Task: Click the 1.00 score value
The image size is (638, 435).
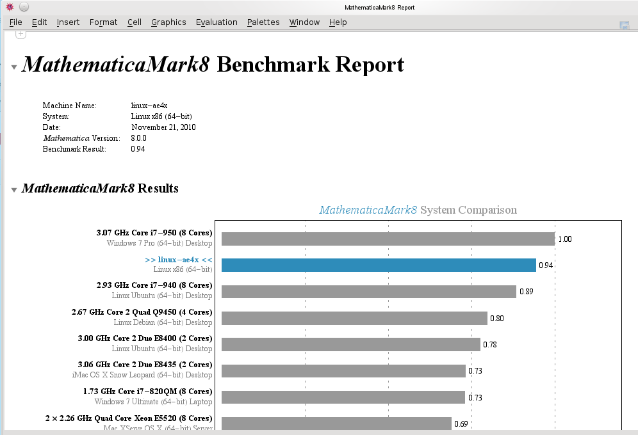Action: [565, 239]
